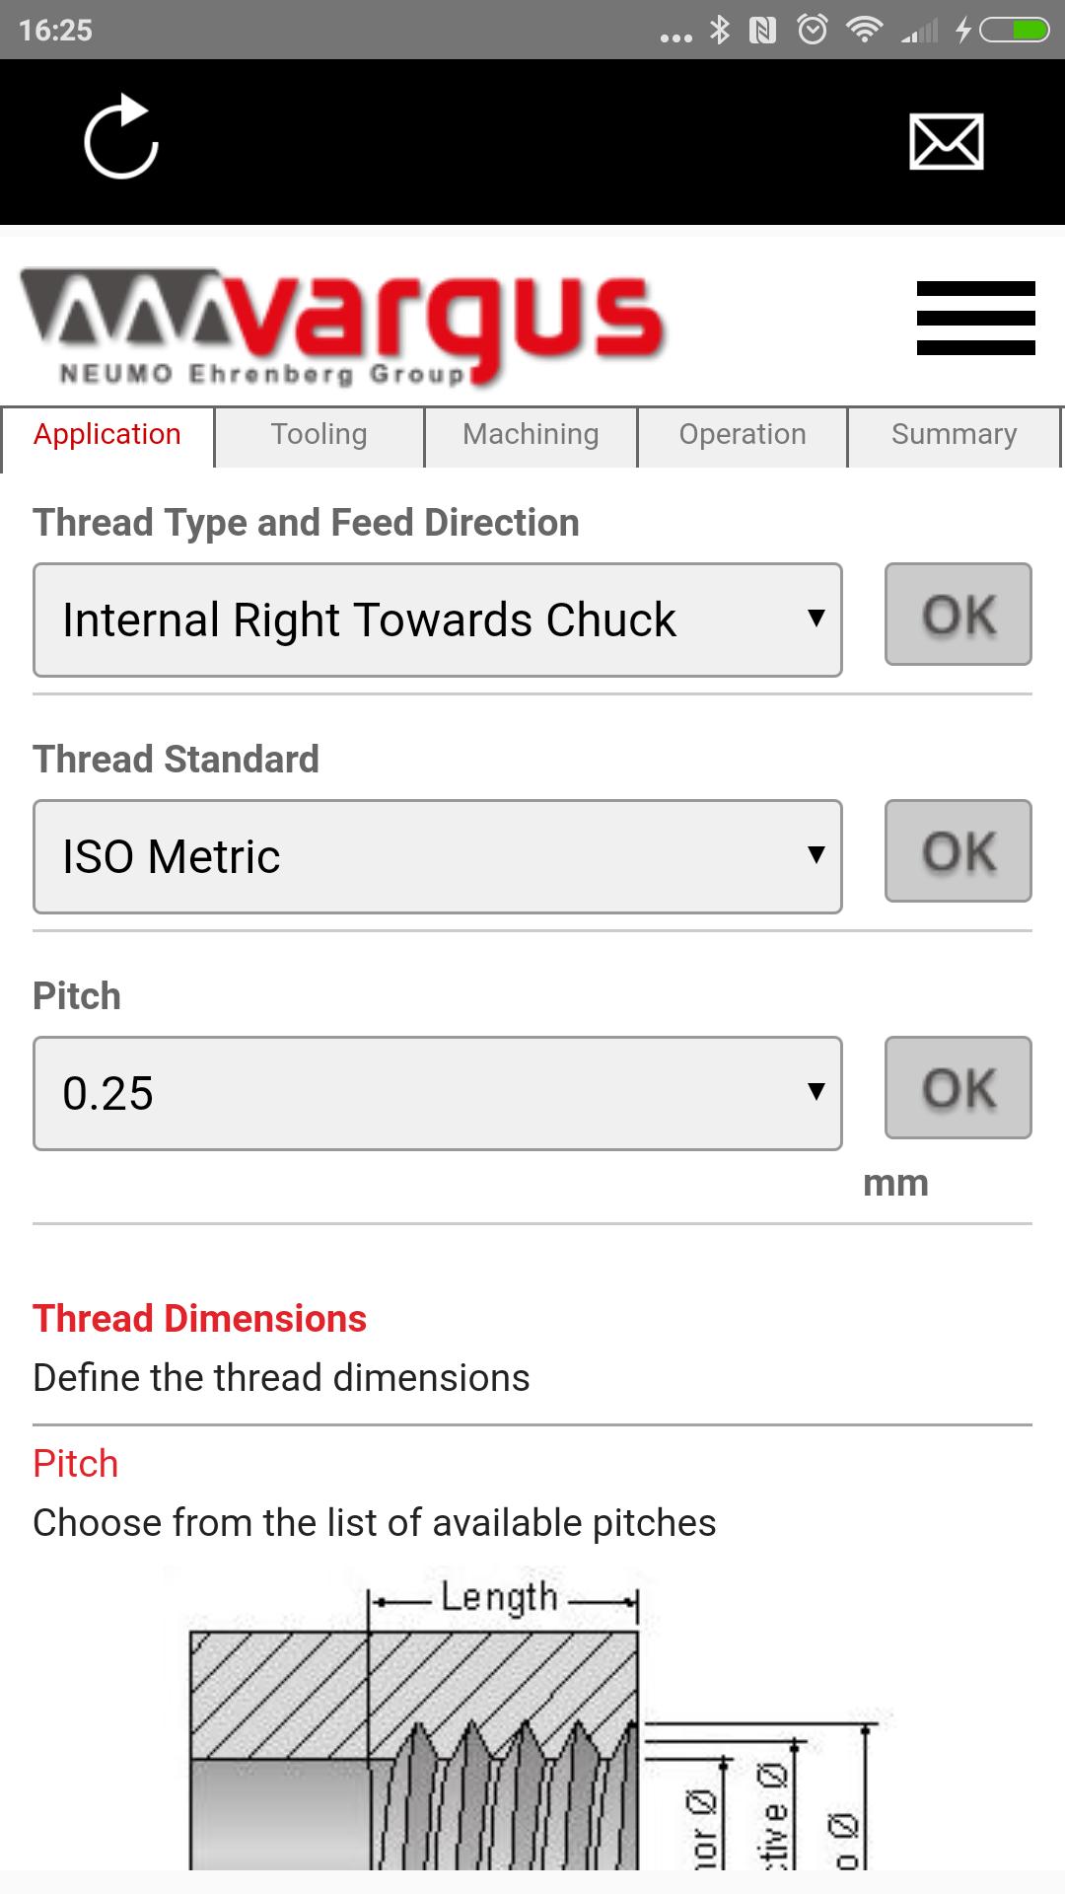The image size is (1065, 1894).
Task: Tap the alarm clock status icon
Action: 812,31
